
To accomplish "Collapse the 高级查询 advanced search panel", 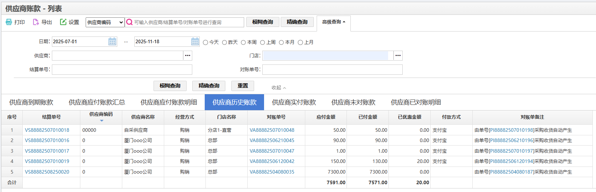I will [333, 22].
